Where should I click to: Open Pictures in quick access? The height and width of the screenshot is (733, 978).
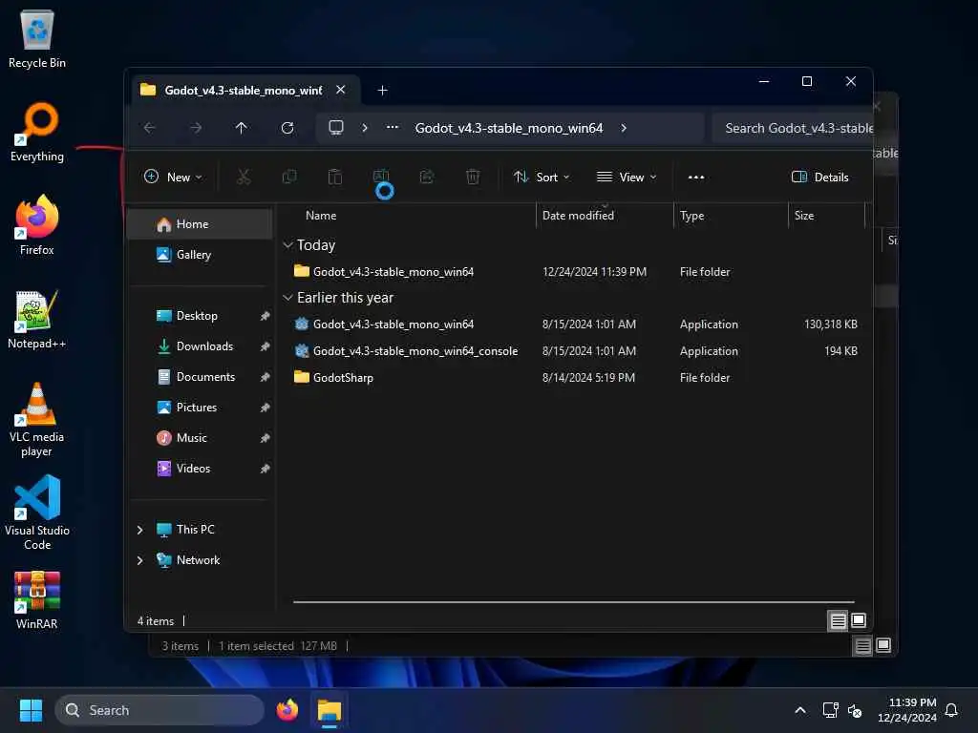click(x=200, y=408)
